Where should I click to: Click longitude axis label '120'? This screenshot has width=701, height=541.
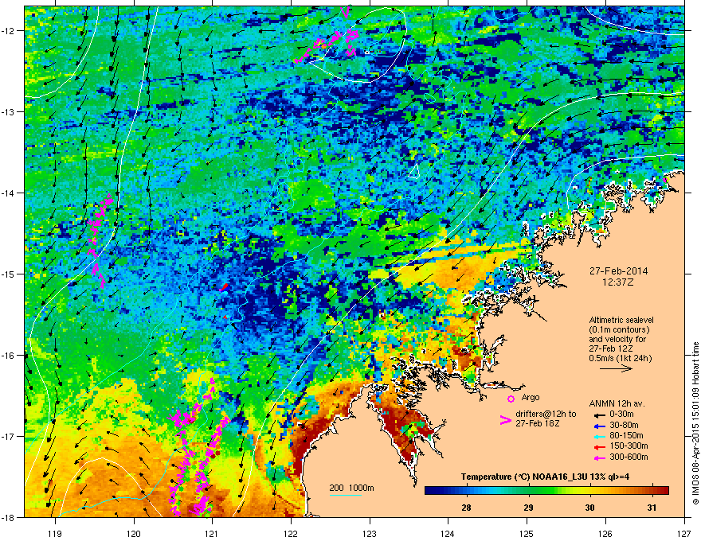[x=134, y=533]
